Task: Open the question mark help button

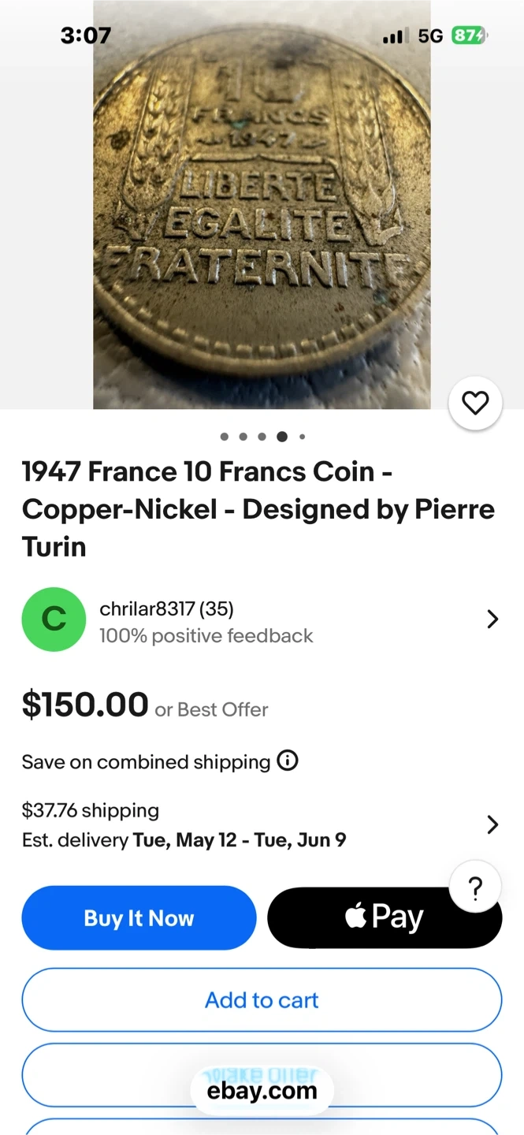Action: [475, 888]
